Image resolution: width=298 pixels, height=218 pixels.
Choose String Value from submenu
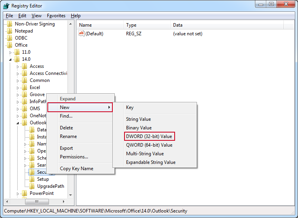[x=138, y=119]
